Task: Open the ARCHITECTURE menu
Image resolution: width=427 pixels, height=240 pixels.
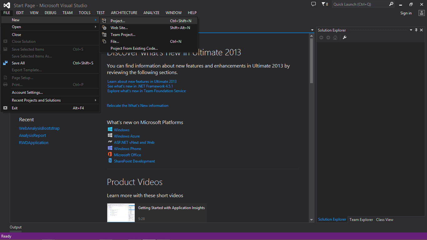Action: [x=124, y=13]
